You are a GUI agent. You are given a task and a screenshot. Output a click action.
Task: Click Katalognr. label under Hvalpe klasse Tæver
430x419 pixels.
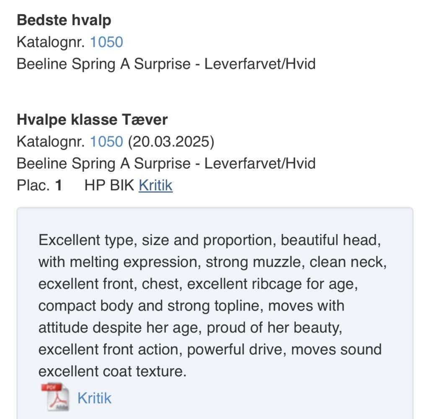51,142
